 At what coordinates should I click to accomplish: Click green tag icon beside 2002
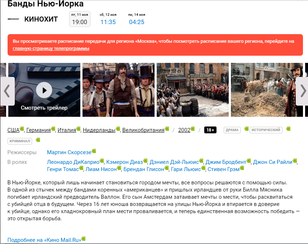193,129
